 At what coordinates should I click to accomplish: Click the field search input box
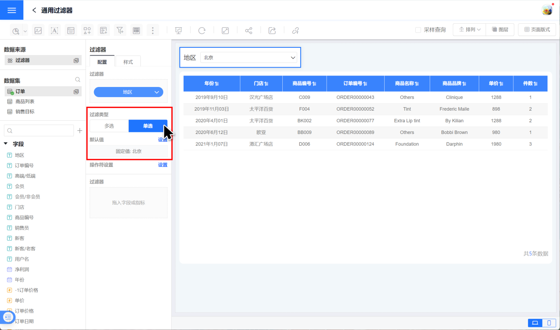tap(39, 131)
